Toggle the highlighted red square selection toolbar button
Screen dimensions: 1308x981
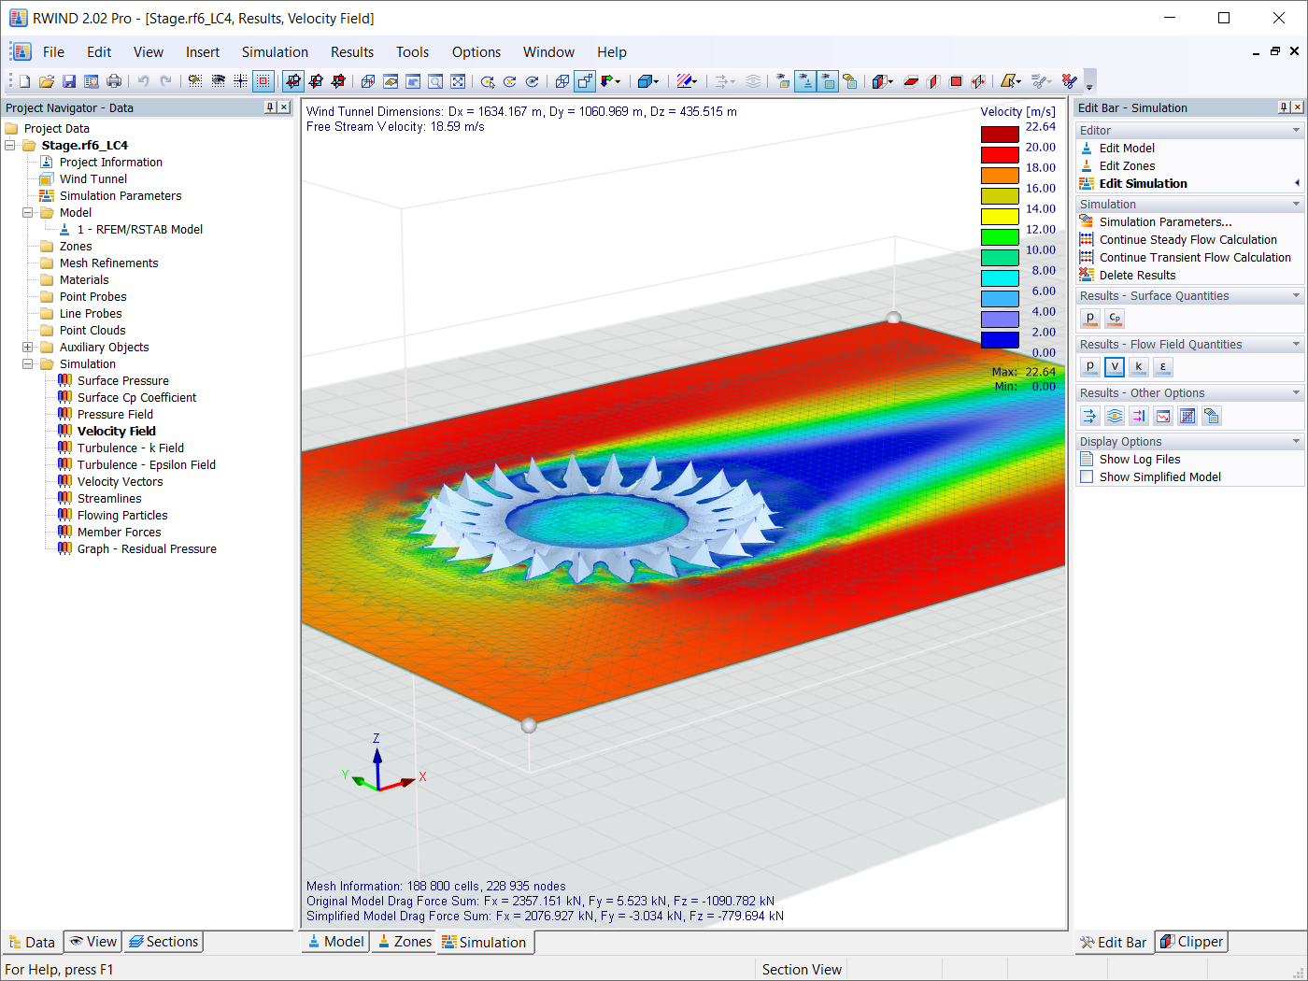[x=263, y=81]
